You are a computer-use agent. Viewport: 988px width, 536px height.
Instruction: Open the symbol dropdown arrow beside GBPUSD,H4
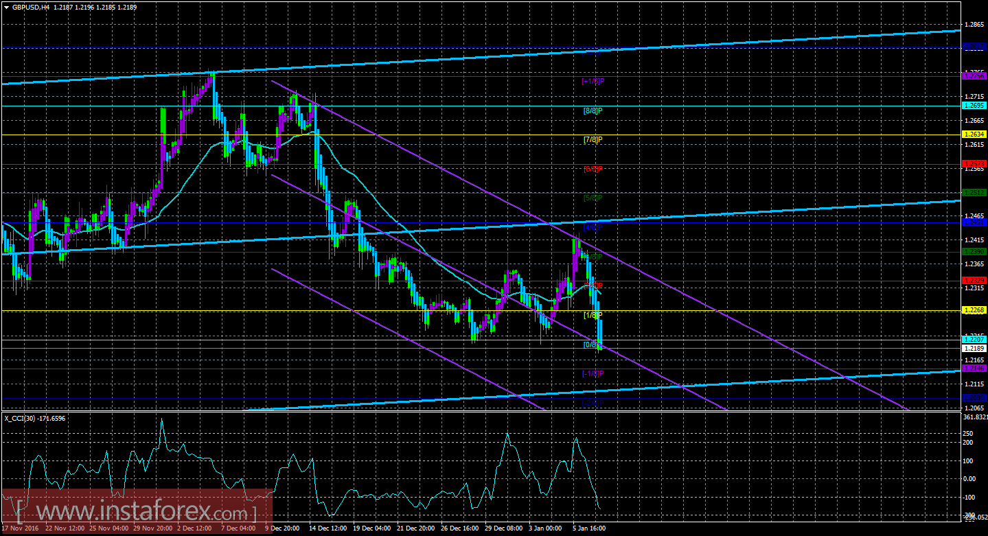[5, 7]
